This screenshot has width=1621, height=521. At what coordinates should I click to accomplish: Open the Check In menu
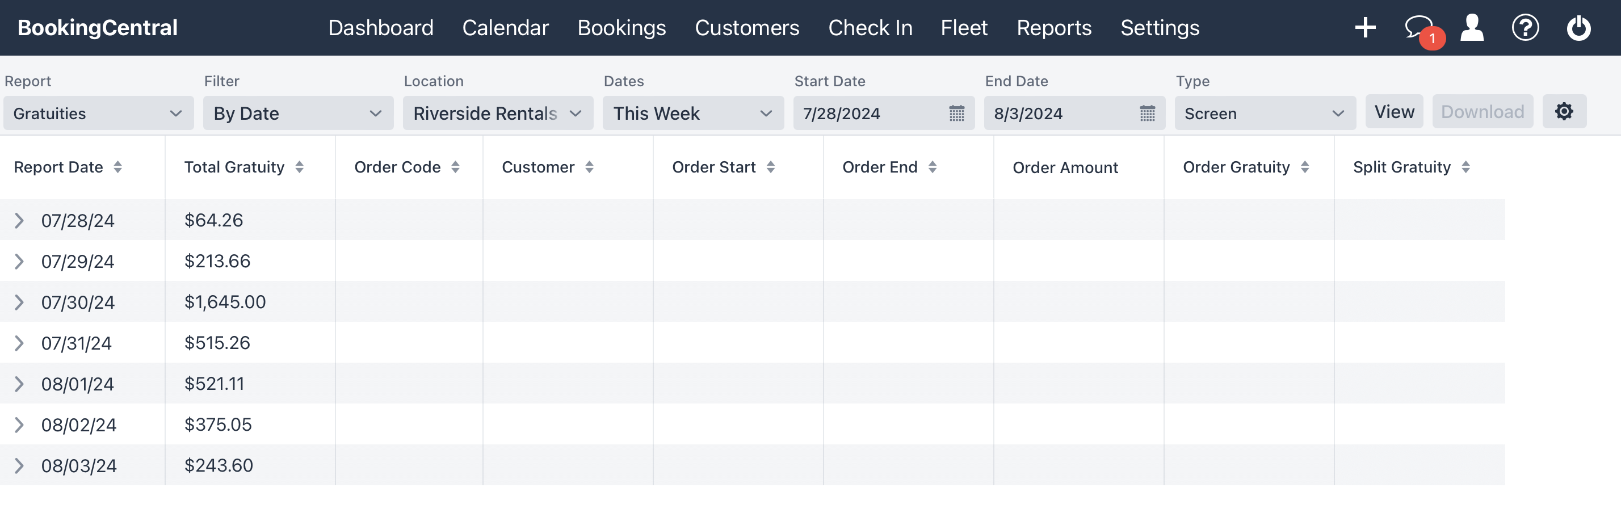click(870, 28)
